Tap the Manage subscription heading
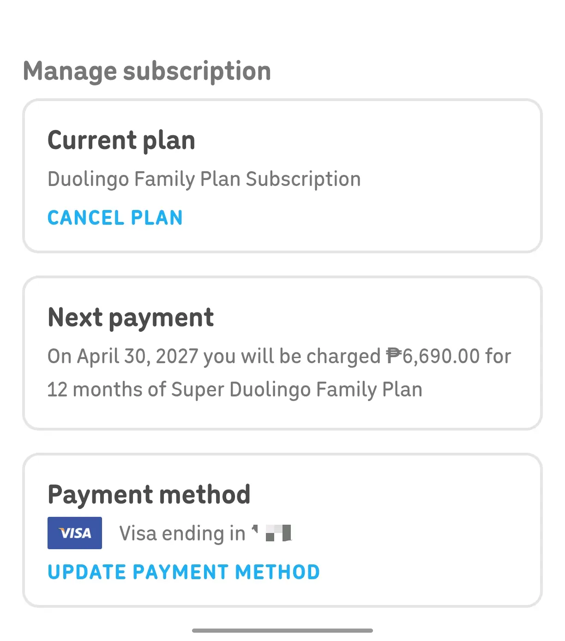Screen dimensions: 565x641 tap(147, 71)
